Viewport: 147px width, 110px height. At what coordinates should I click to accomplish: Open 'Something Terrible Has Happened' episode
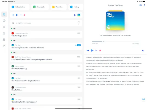46,101
